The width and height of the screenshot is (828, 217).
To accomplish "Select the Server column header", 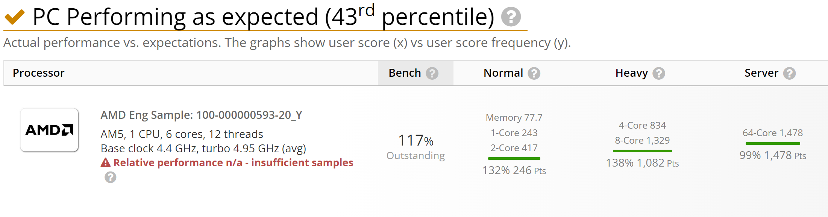I will (761, 73).
